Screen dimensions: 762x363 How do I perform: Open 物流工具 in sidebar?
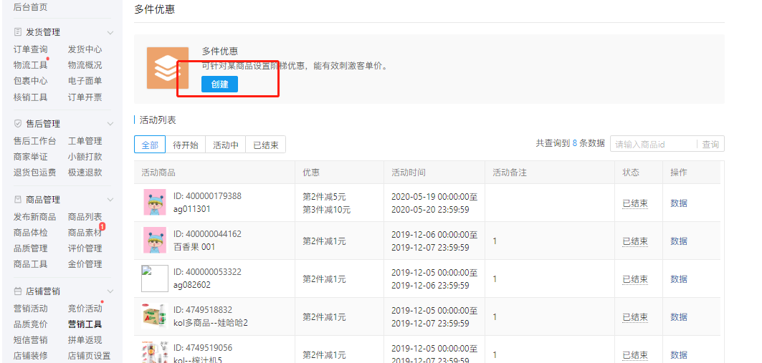click(31, 65)
